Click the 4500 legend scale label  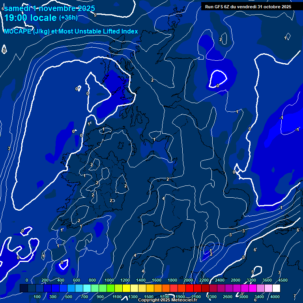click(282, 280)
